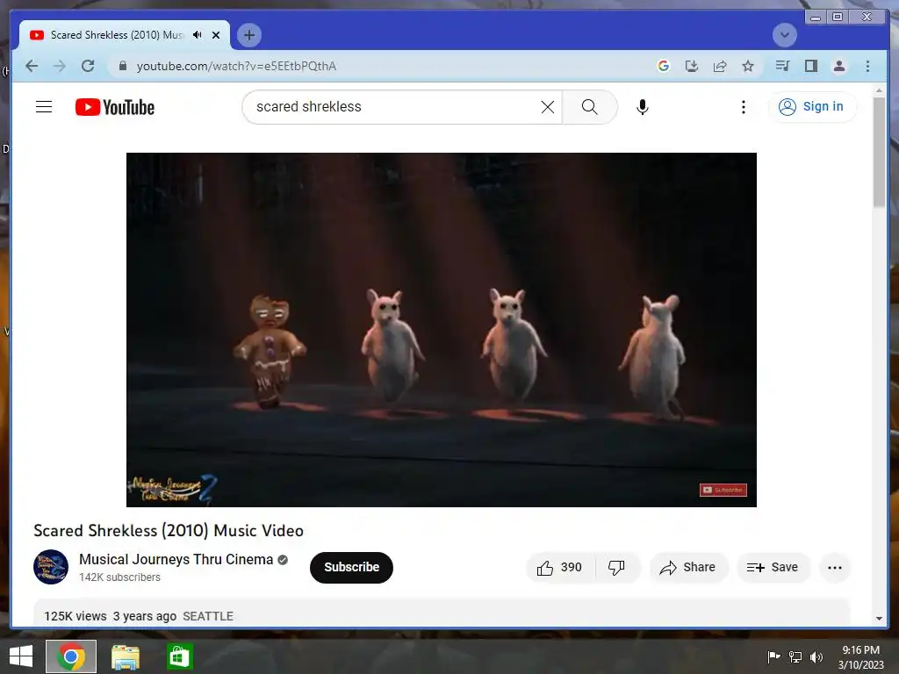Subscribe to the channel
The width and height of the screenshot is (899, 674).
click(351, 568)
